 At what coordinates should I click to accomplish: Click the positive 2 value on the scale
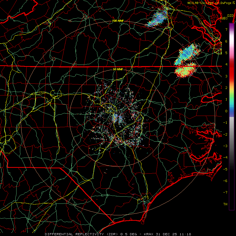(x=226, y=88)
